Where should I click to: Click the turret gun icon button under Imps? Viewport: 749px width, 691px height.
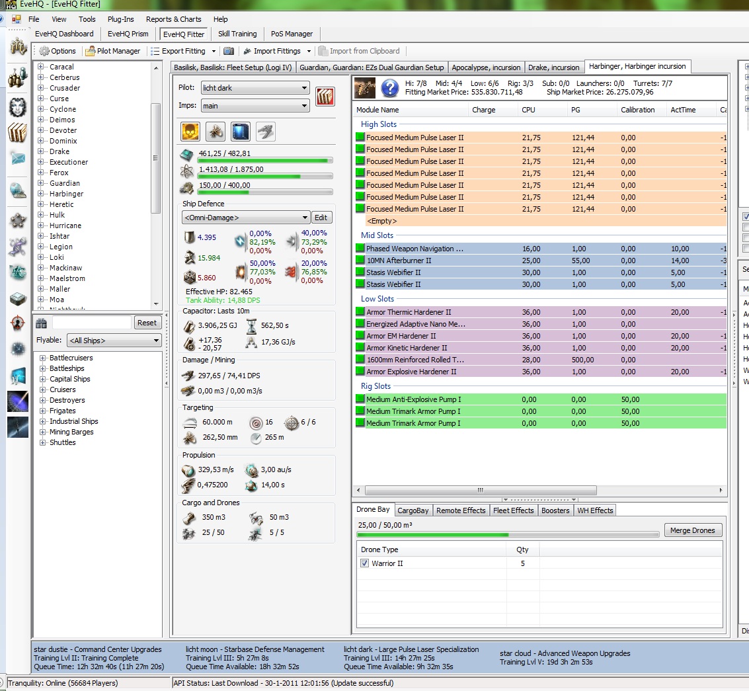point(265,132)
